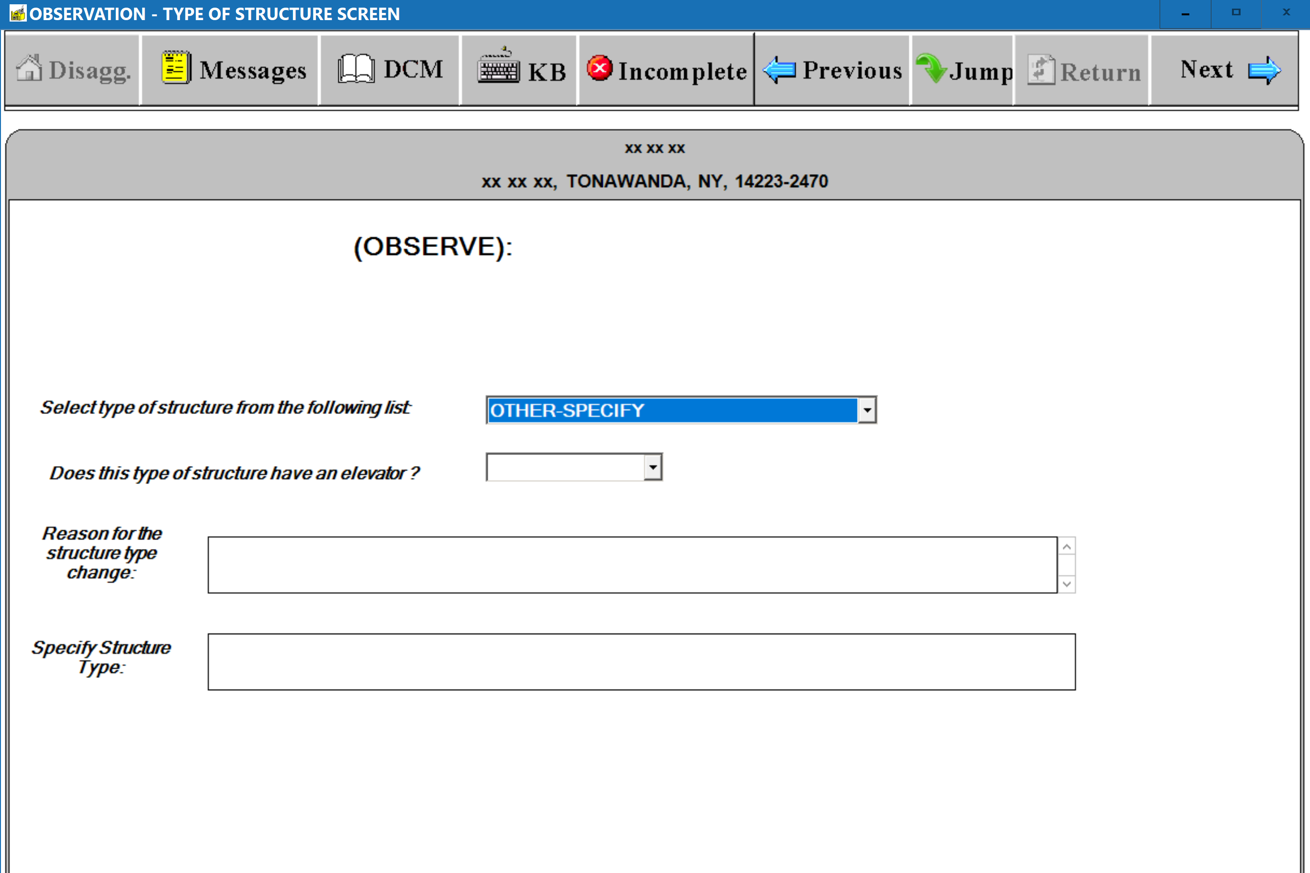Image resolution: width=1310 pixels, height=873 pixels.
Task: Click the Previous button label
Action: [852, 71]
